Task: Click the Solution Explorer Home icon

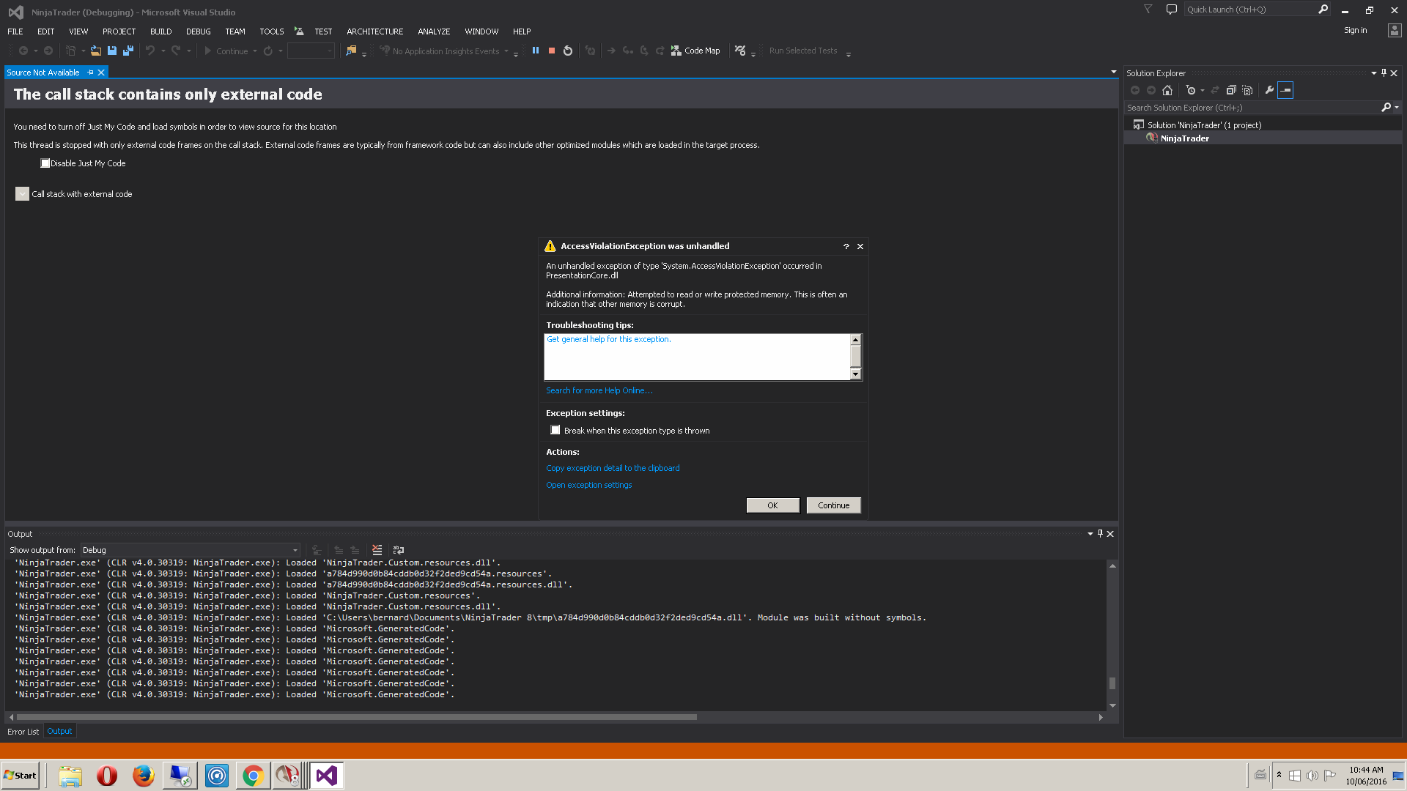Action: (1167, 90)
